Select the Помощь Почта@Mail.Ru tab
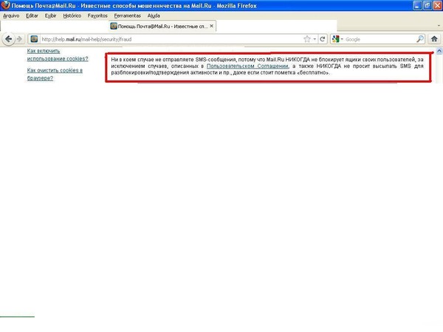443x332 pixels. coord(162,27)
